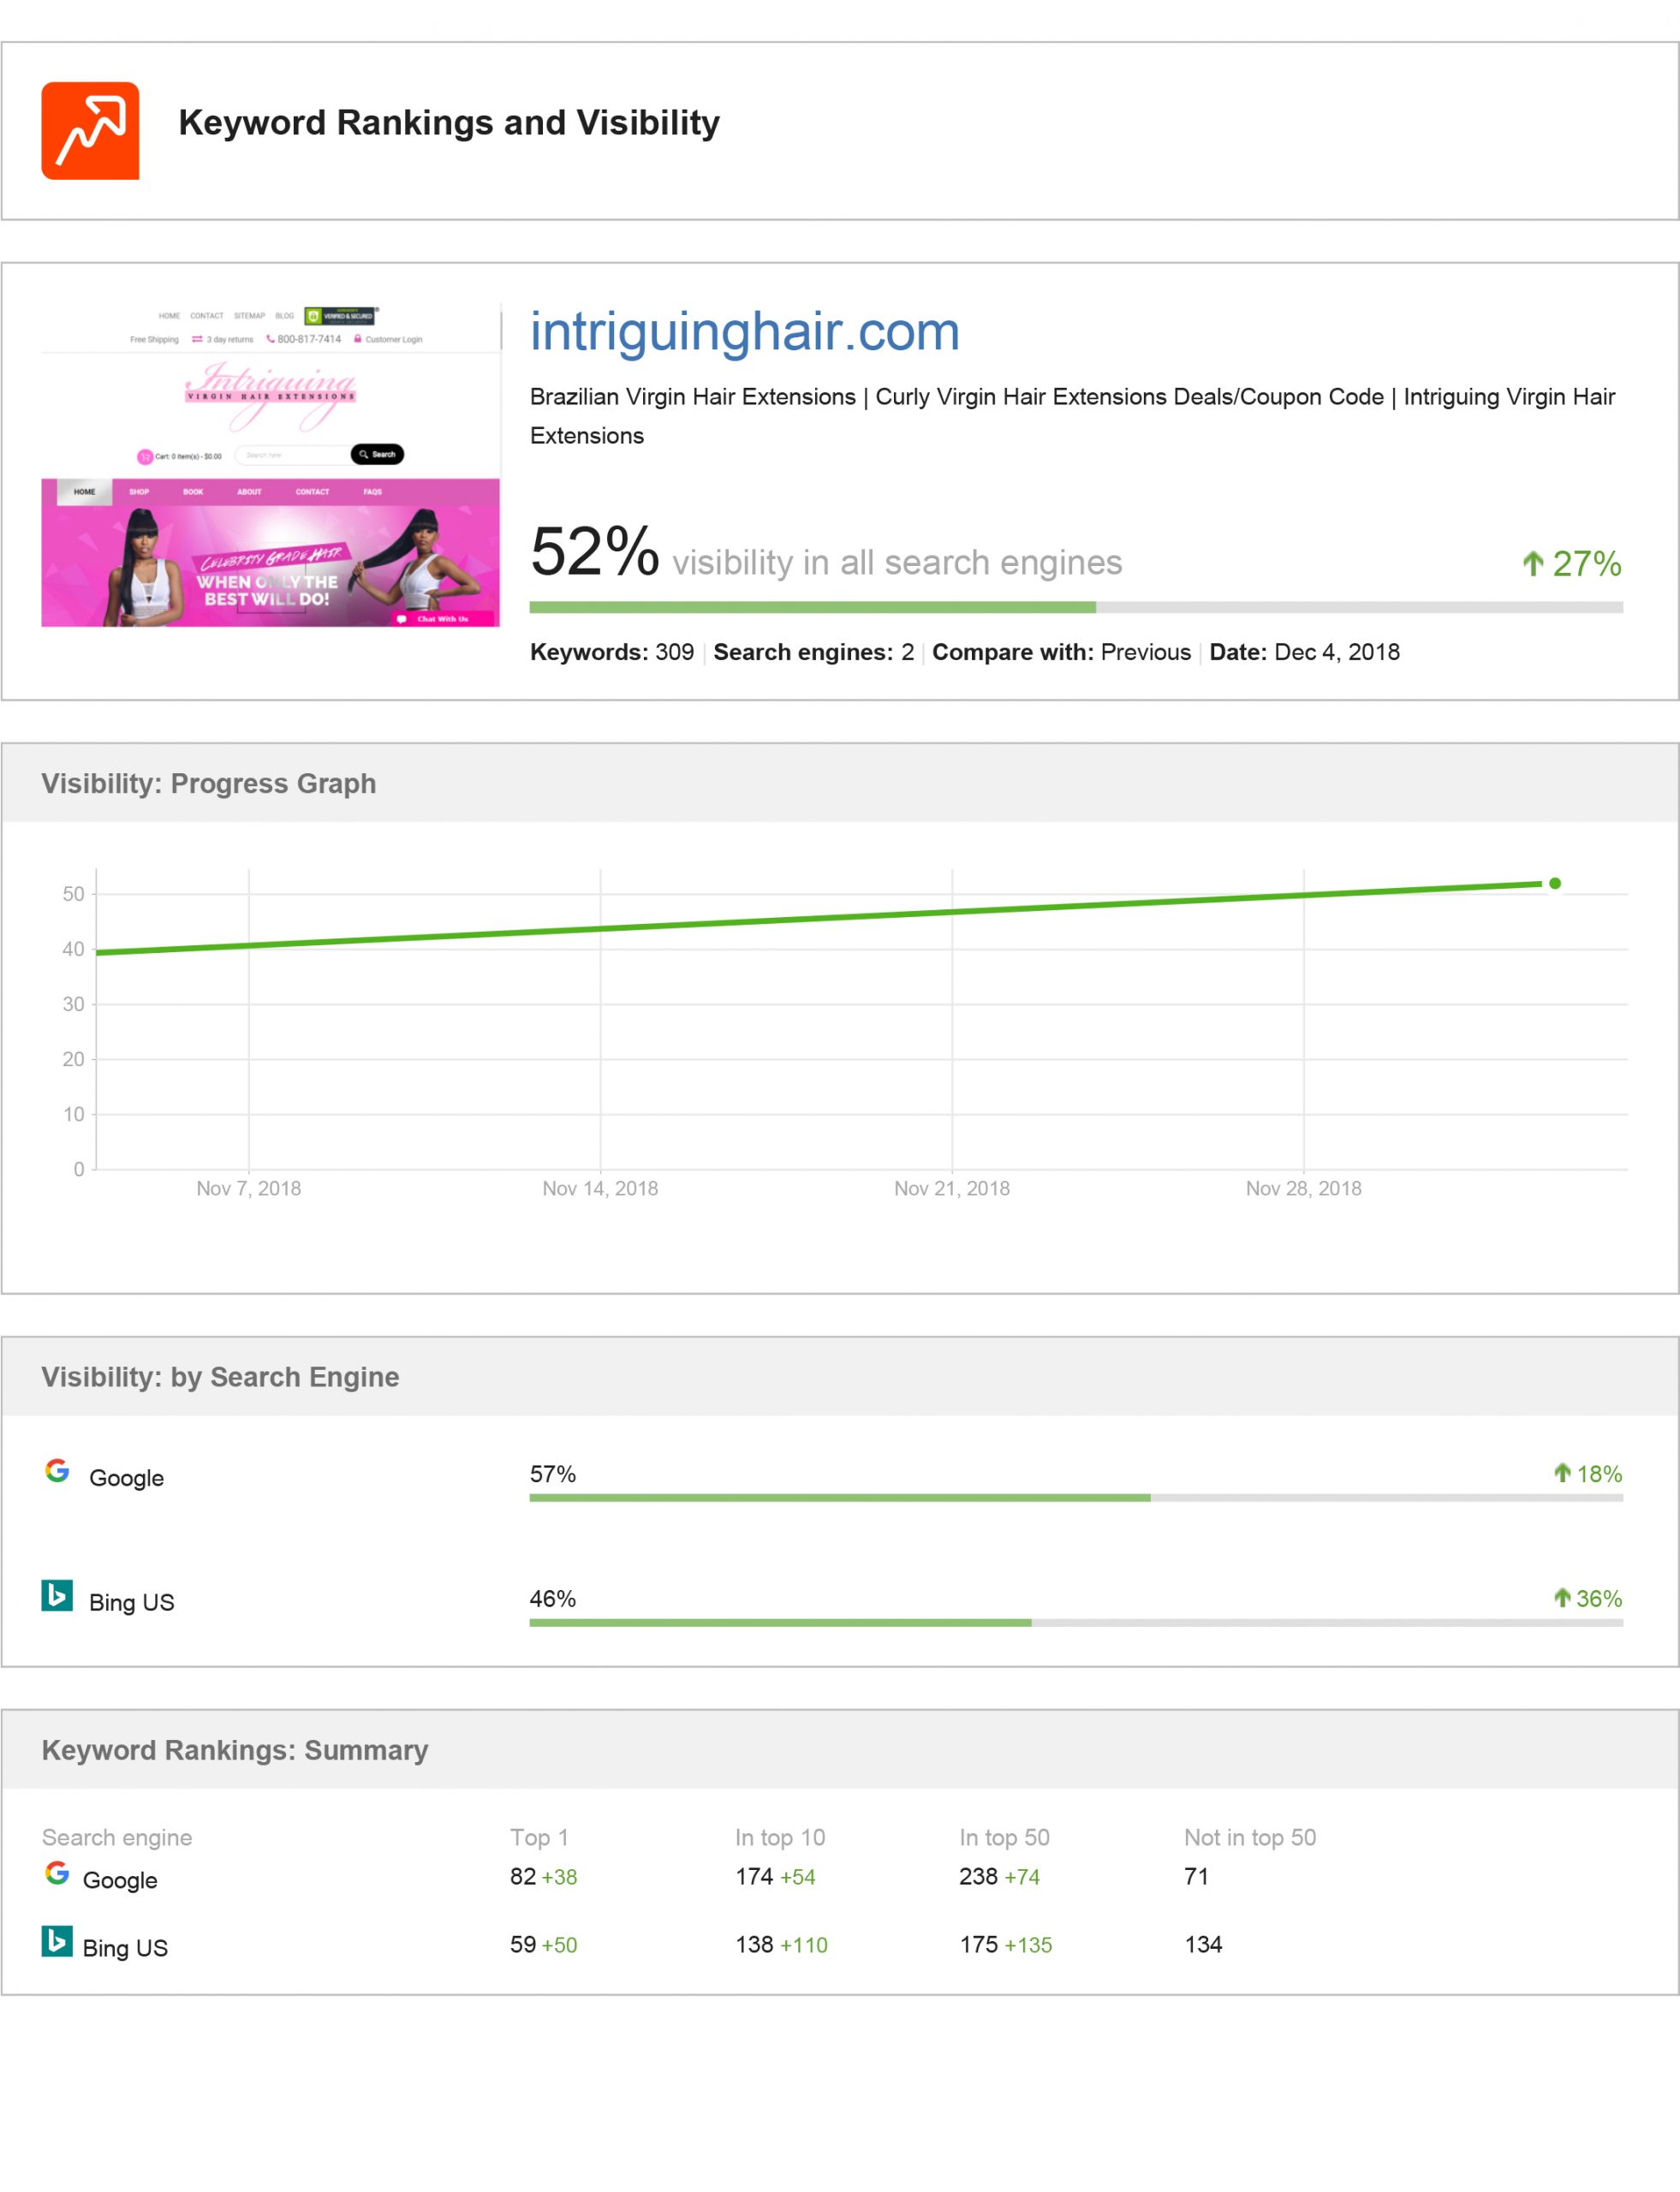Click the green endpoint dot on progress graph
The image size is (1680, 2192).
[x=1555, y=883]
